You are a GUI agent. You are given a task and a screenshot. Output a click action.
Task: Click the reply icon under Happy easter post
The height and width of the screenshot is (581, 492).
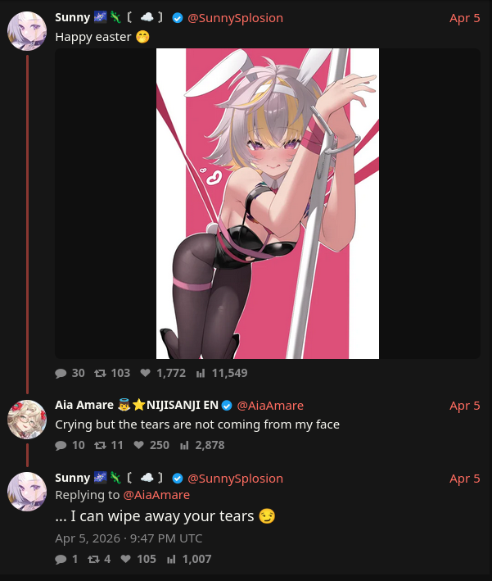tap(61, 373)
